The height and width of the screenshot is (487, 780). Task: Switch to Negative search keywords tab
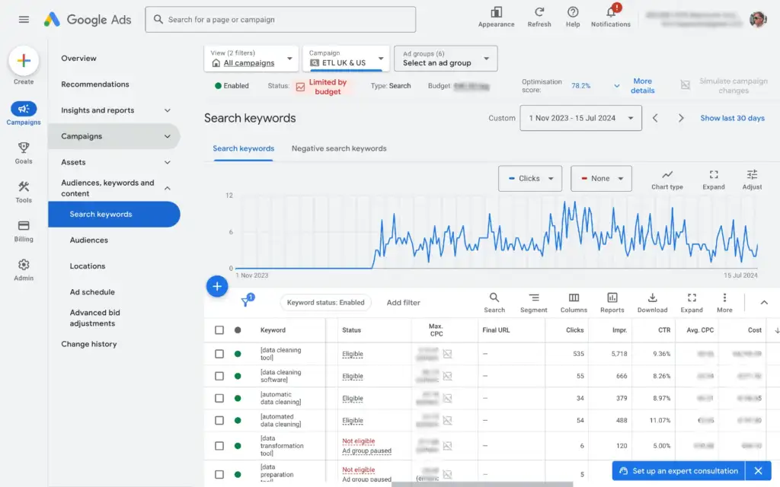339,148
